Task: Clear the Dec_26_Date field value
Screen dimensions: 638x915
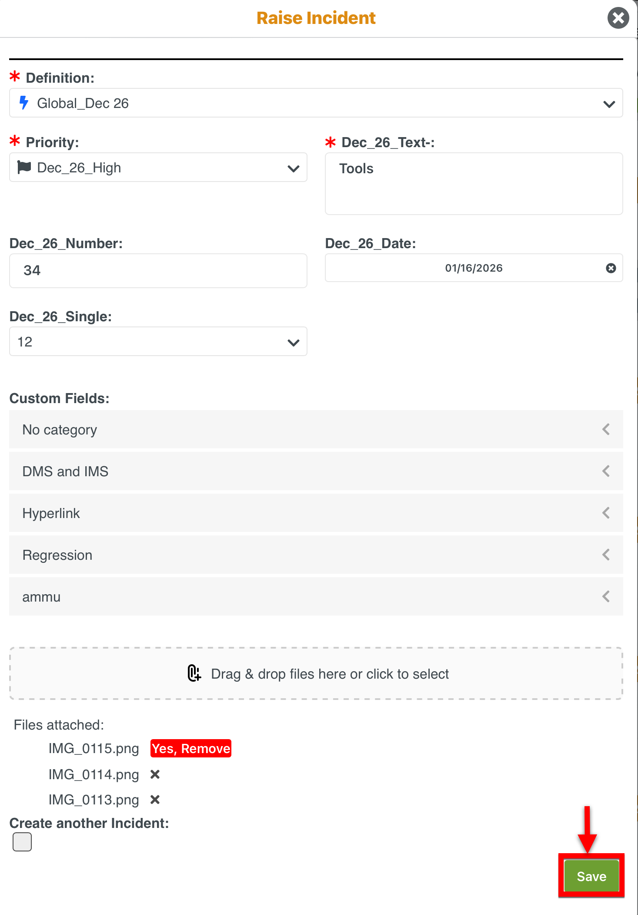Action: click(x=611, y=268)
